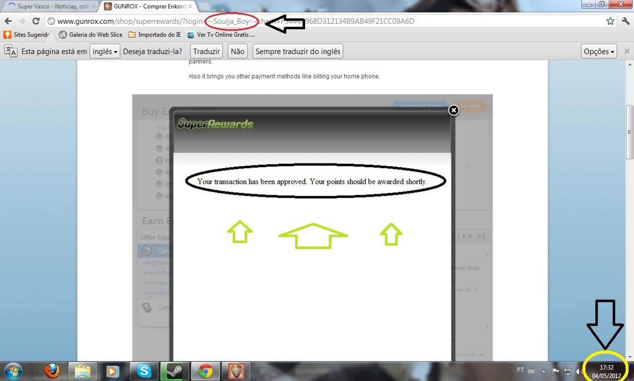Open Skype from the taskbar
Screen dimensions: 634x381
144,371
